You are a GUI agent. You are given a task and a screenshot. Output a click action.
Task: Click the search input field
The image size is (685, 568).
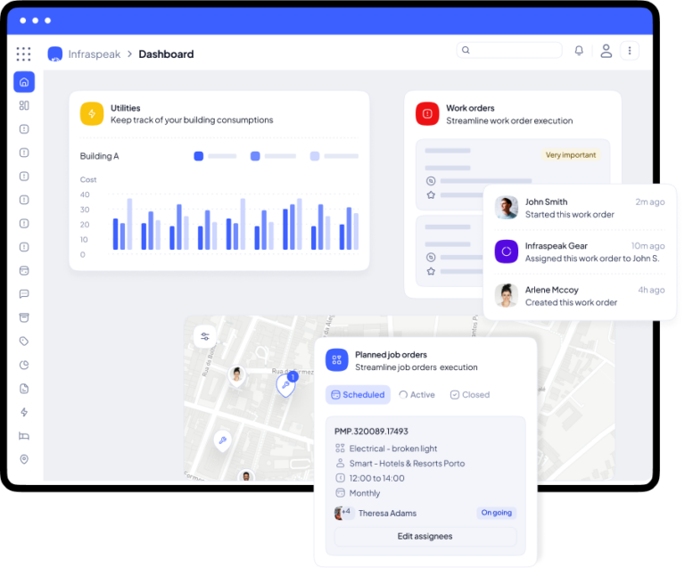click(x=509, y=51)
